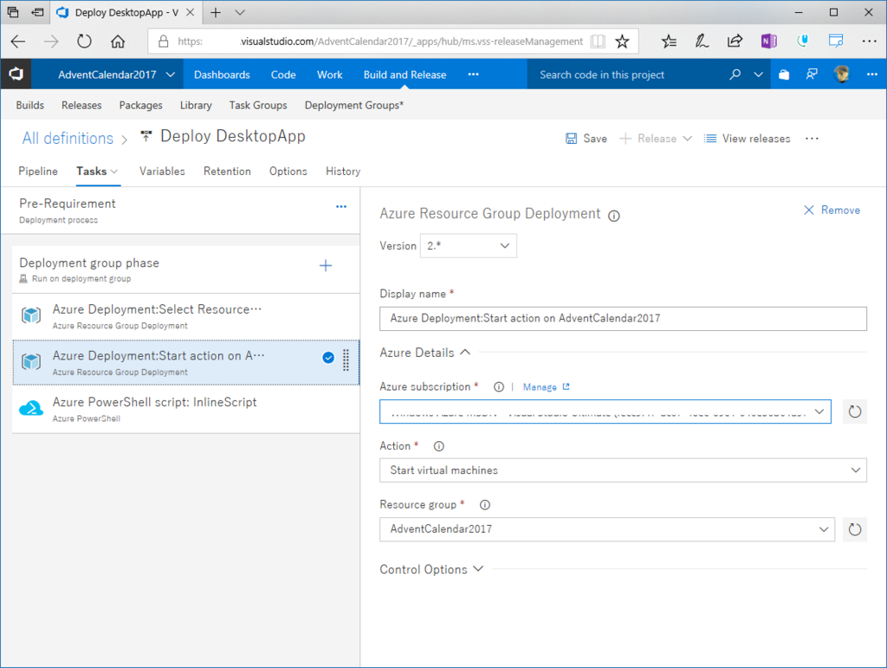
Task: Refresh the Azure subscription list
Action: click(855, 412)
